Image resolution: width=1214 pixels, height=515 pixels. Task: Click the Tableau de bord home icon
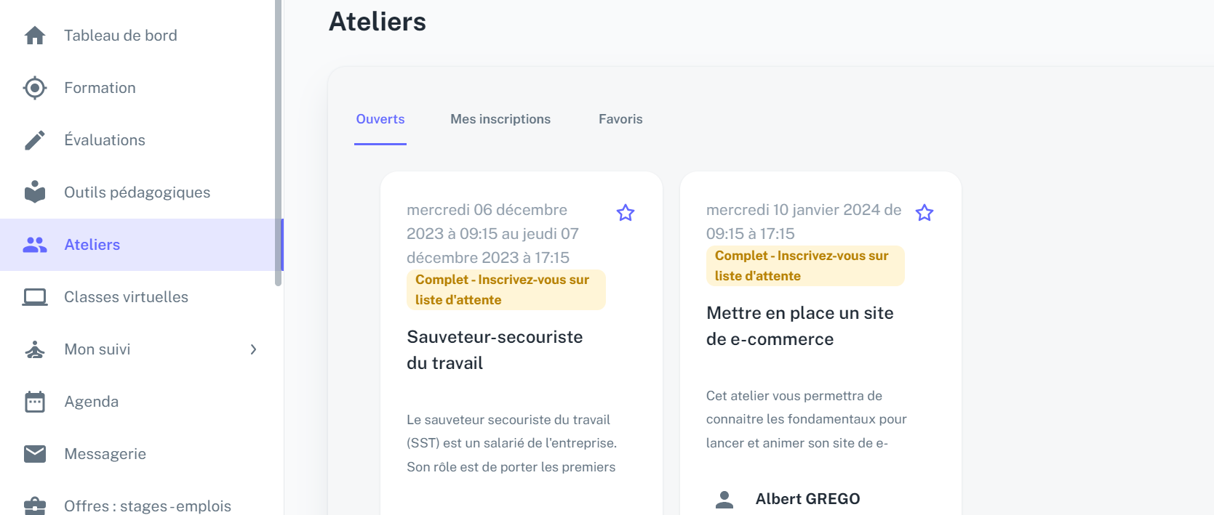pos(35,36)
